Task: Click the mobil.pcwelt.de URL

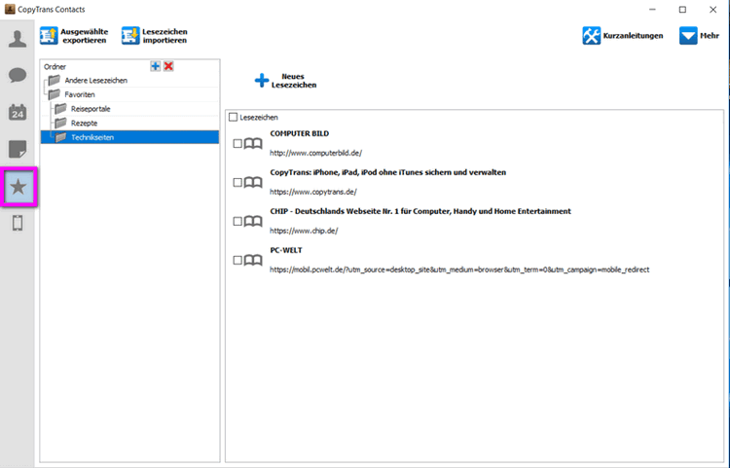Action: pyautogui.click(x=459, y=270)
